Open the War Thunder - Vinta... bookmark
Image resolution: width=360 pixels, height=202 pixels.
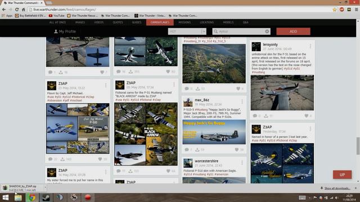150,16
